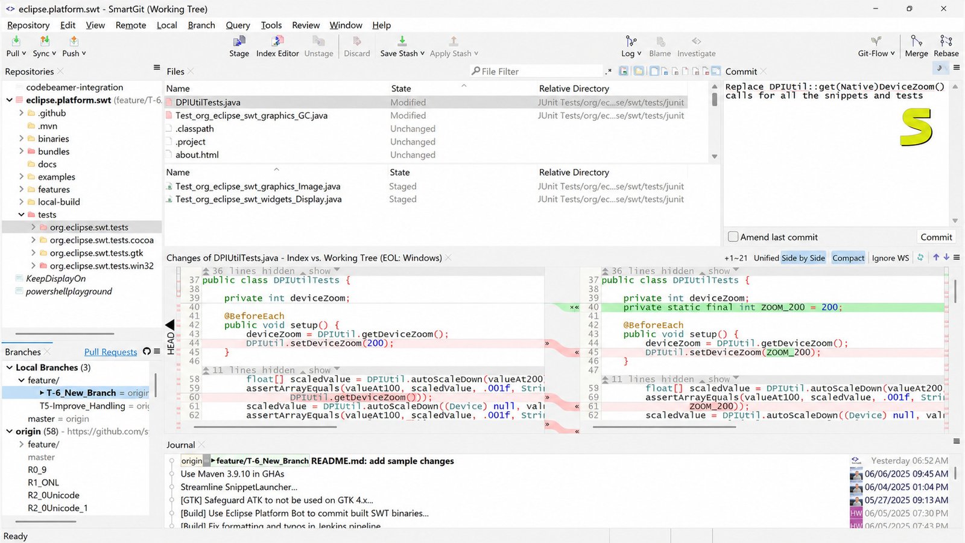Image resolution: width=965 pixels, height=543 pixels.
Task: Jump to previous change with up arrow
Action: click(x=936, y=257)
